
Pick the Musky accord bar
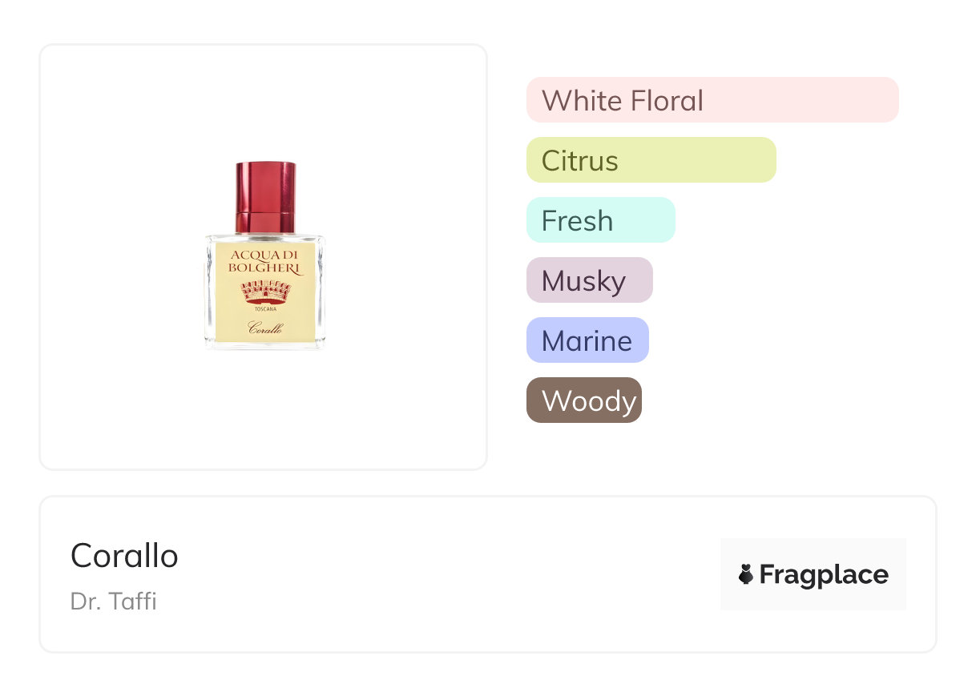[x=589, y=280]
